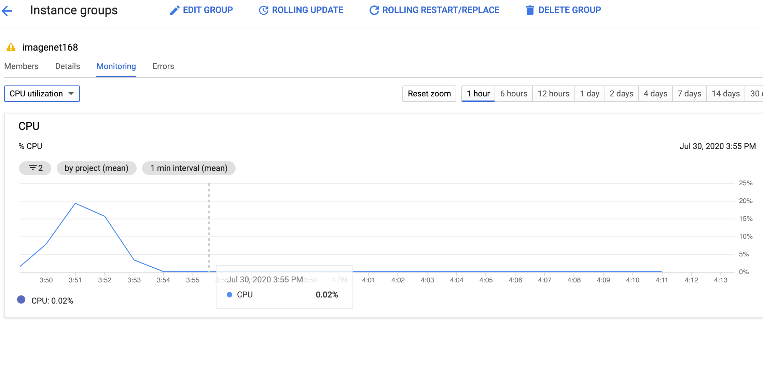Select the 6 hours time range
763x387 pixels.
(x=513, y=94)
